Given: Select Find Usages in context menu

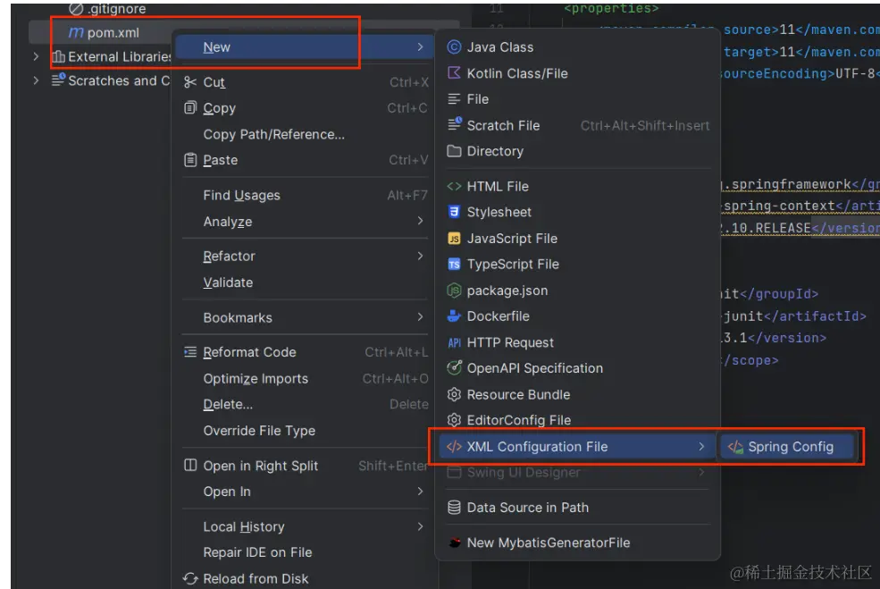Looking at the screenshot, I should point(306,196).
